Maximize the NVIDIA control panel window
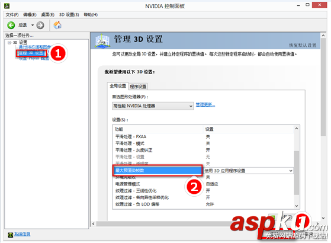Screen dimensions: 331x243 [x=307, y=5]
